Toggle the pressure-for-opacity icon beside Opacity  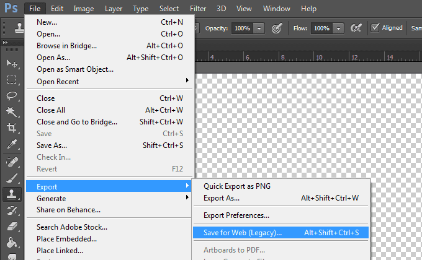277,28
